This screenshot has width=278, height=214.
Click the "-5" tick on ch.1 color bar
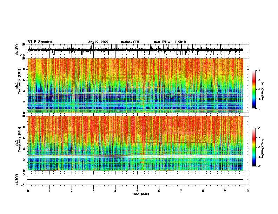point(259,90)
